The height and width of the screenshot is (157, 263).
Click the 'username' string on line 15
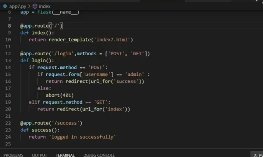coord(96,74)
